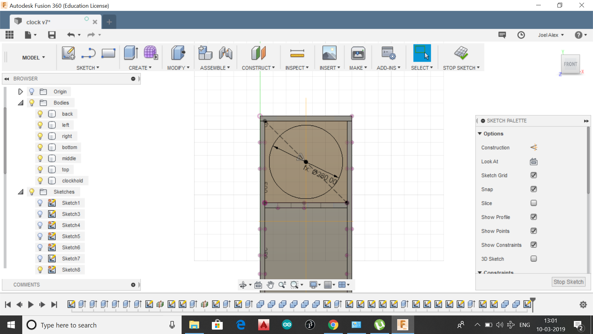Uncheck the Sketch Grid checkbox
This screenshot has height=334, width=593.
[533, 175]
